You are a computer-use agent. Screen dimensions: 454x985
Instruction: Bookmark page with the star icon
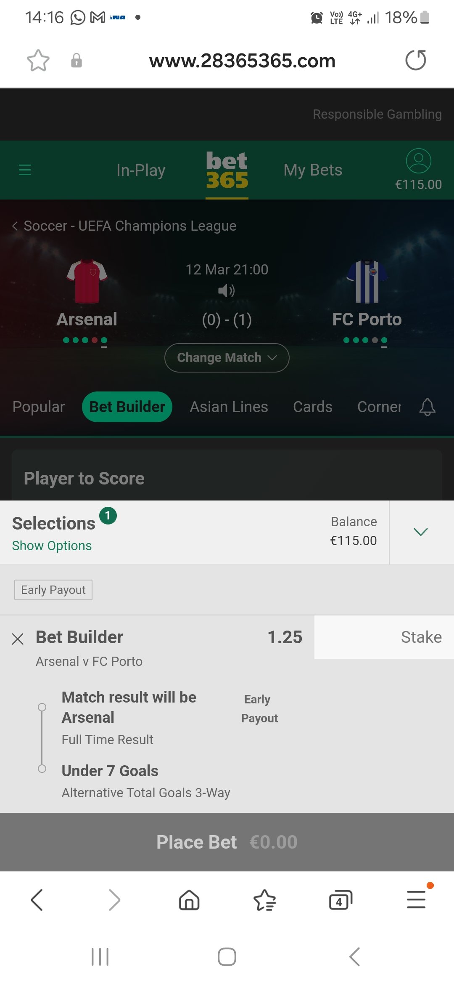[x=38, y=61]
